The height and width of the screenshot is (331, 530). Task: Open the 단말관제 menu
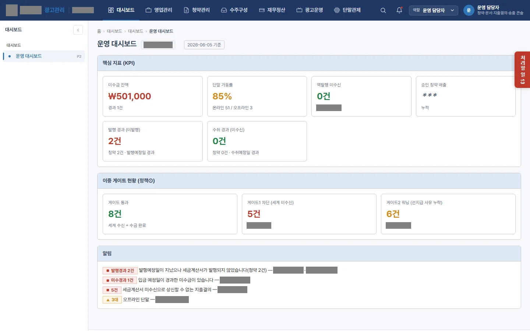pos(347,10)
